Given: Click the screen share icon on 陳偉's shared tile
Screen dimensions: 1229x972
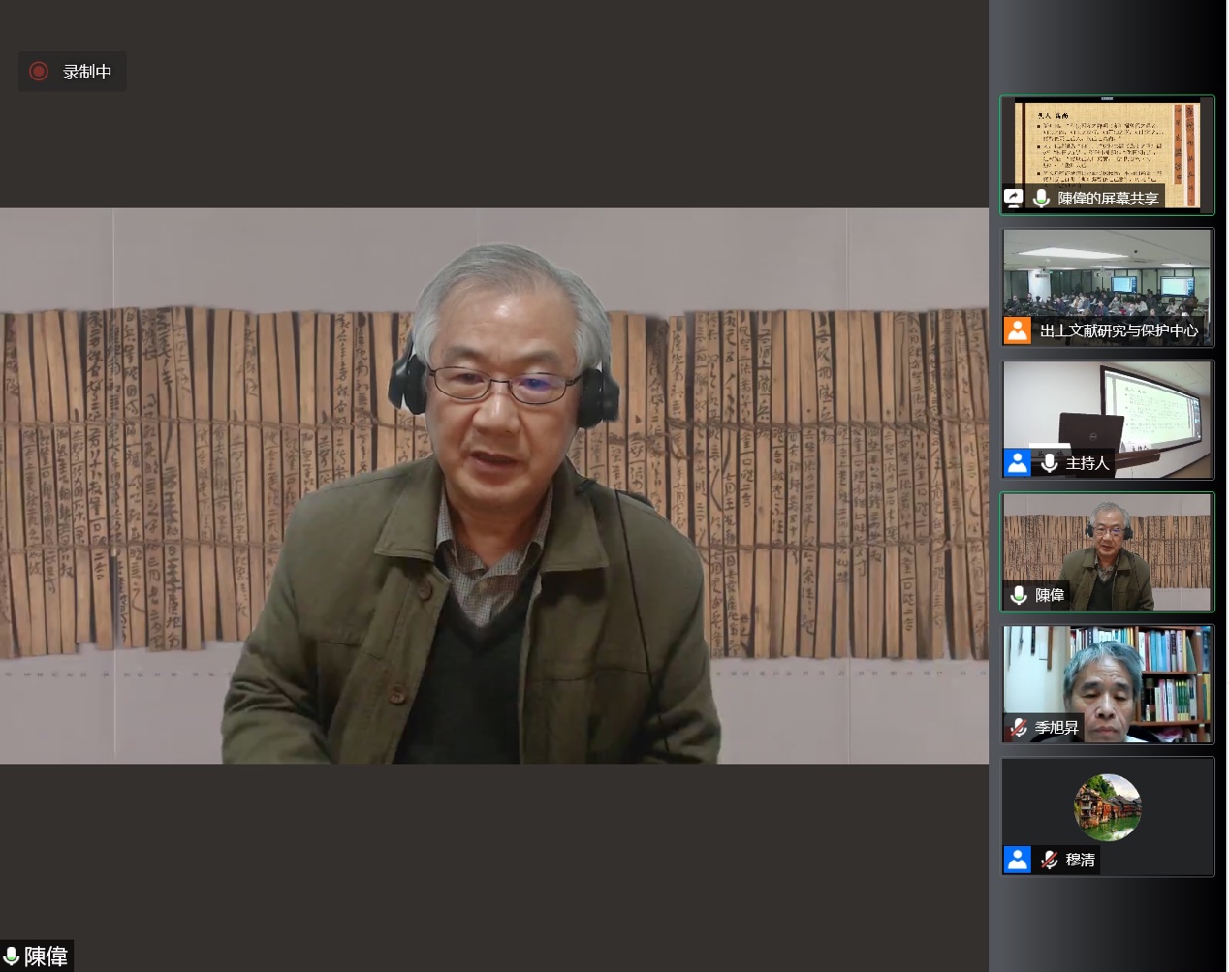Looking at the screenshot, I should point(1014,198).
